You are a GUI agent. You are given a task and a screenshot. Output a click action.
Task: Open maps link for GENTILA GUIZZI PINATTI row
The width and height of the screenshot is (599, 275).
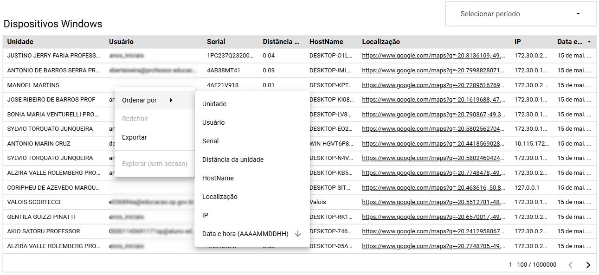[x=433, y=217]
